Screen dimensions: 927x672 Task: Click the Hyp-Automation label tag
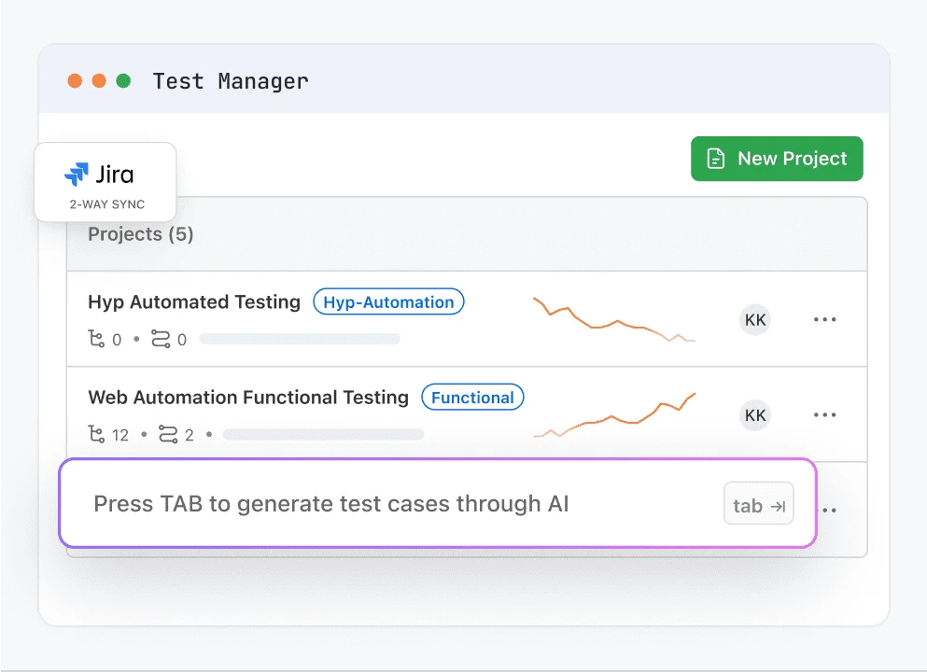tap(388, 301)
